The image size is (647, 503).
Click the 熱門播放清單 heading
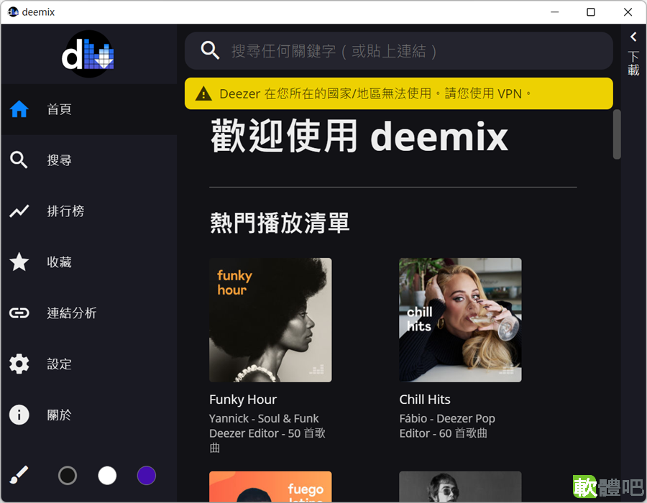280,223
